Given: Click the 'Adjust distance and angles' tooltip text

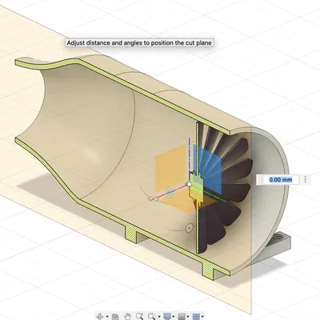Looking at the screenshot, I should point(139,43).
